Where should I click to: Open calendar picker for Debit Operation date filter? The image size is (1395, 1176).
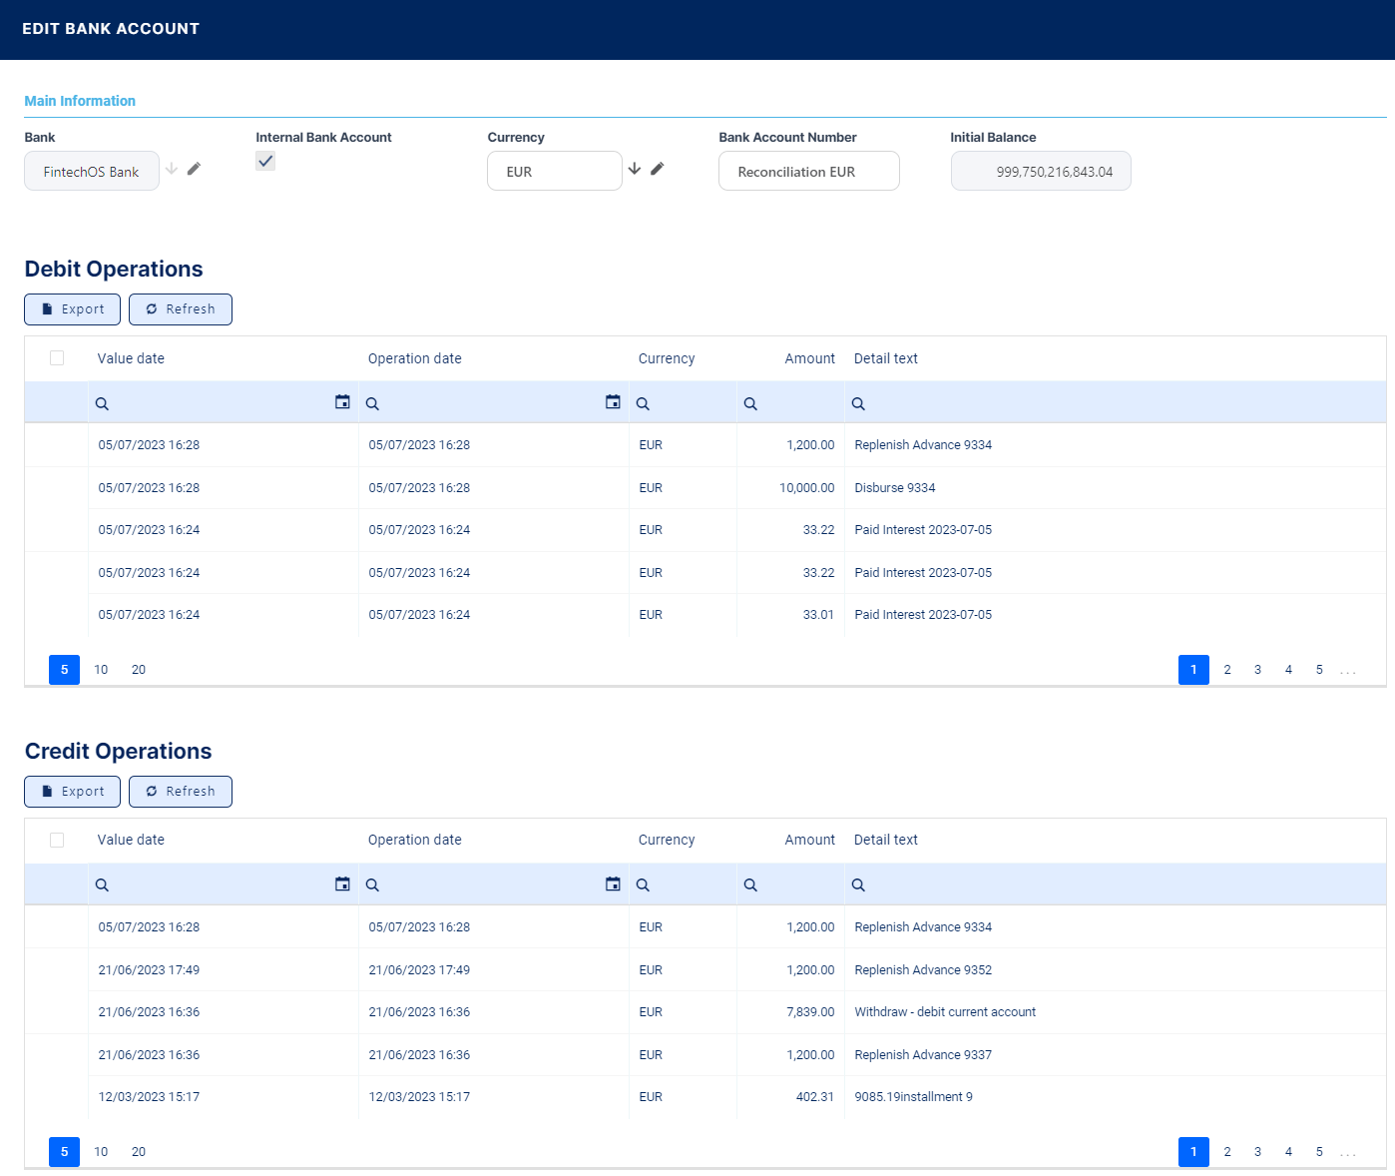coord(613,402)
